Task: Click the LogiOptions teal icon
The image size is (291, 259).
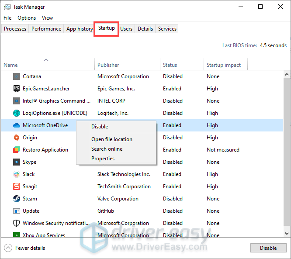Action: 17,113
